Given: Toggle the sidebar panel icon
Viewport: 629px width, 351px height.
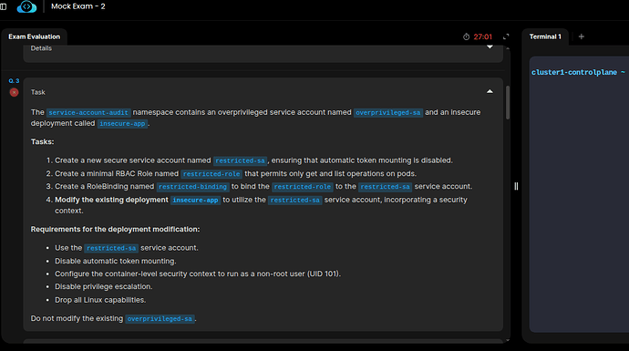Looking at the screenshot, I should [4, 6].
